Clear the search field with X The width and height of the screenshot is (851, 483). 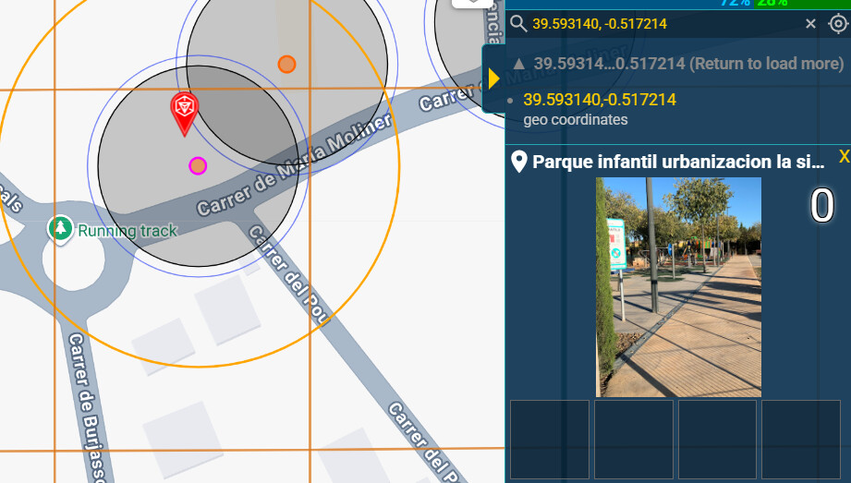810,24
